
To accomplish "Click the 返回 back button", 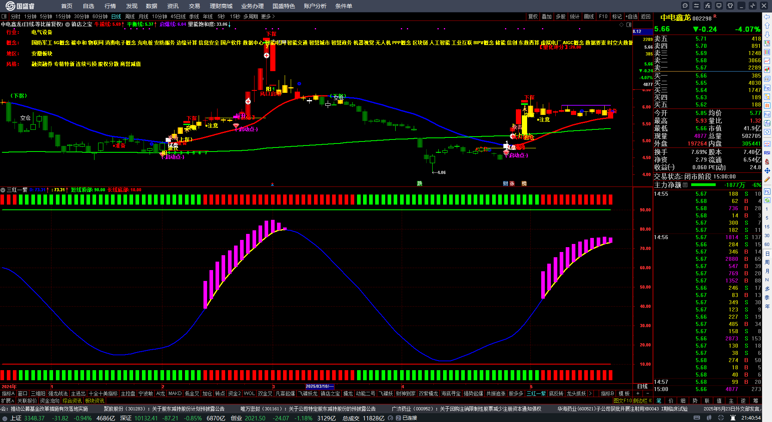I will point(646,16).
